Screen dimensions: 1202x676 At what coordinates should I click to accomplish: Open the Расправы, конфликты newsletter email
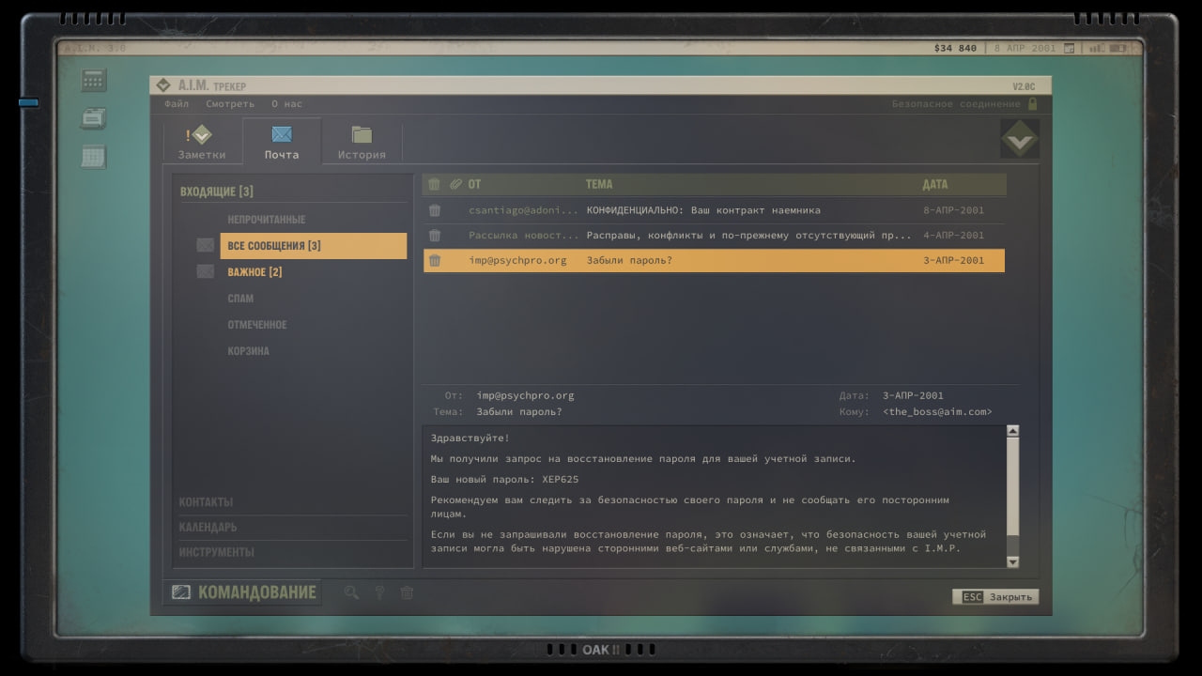[714, 236]
